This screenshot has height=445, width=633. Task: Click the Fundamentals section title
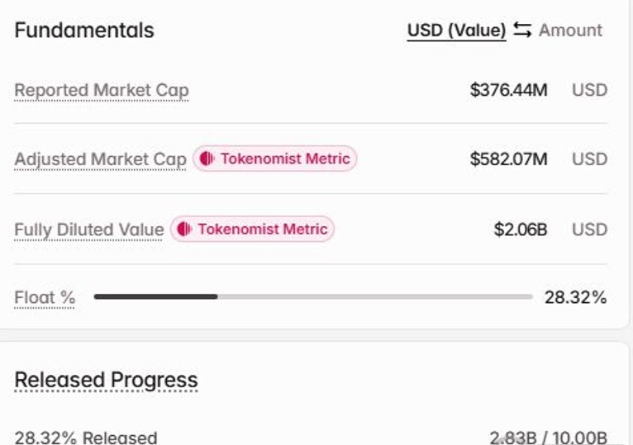(84, 31)
